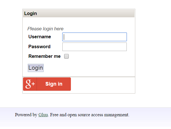Viewport: 171px width, 129px height.
Task: Click the Username label
Action: tap(40, 37)
